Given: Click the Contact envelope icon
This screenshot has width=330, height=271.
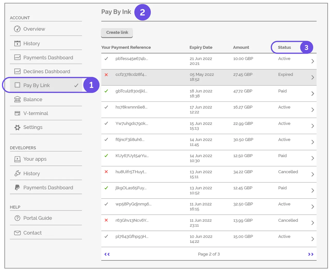Looking at the screenshot, I should click(17, 233).
